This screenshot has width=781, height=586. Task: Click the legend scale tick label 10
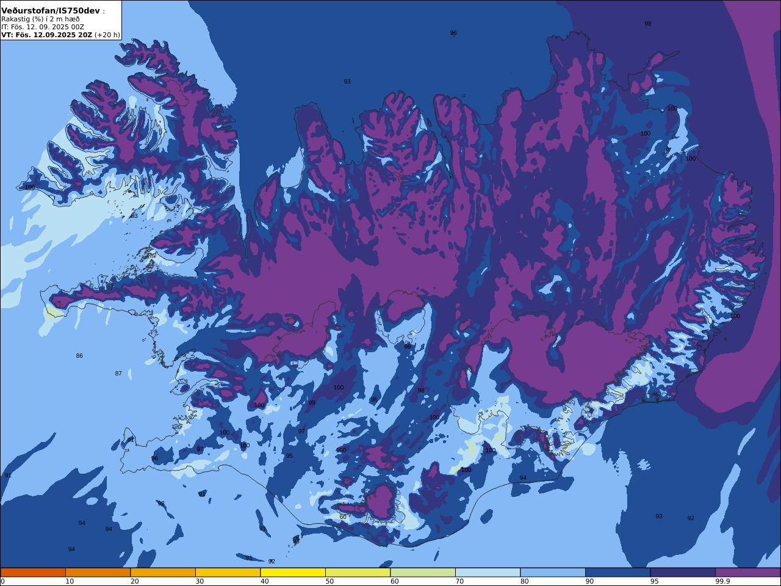pyautogui.click(x=70, y=581)
